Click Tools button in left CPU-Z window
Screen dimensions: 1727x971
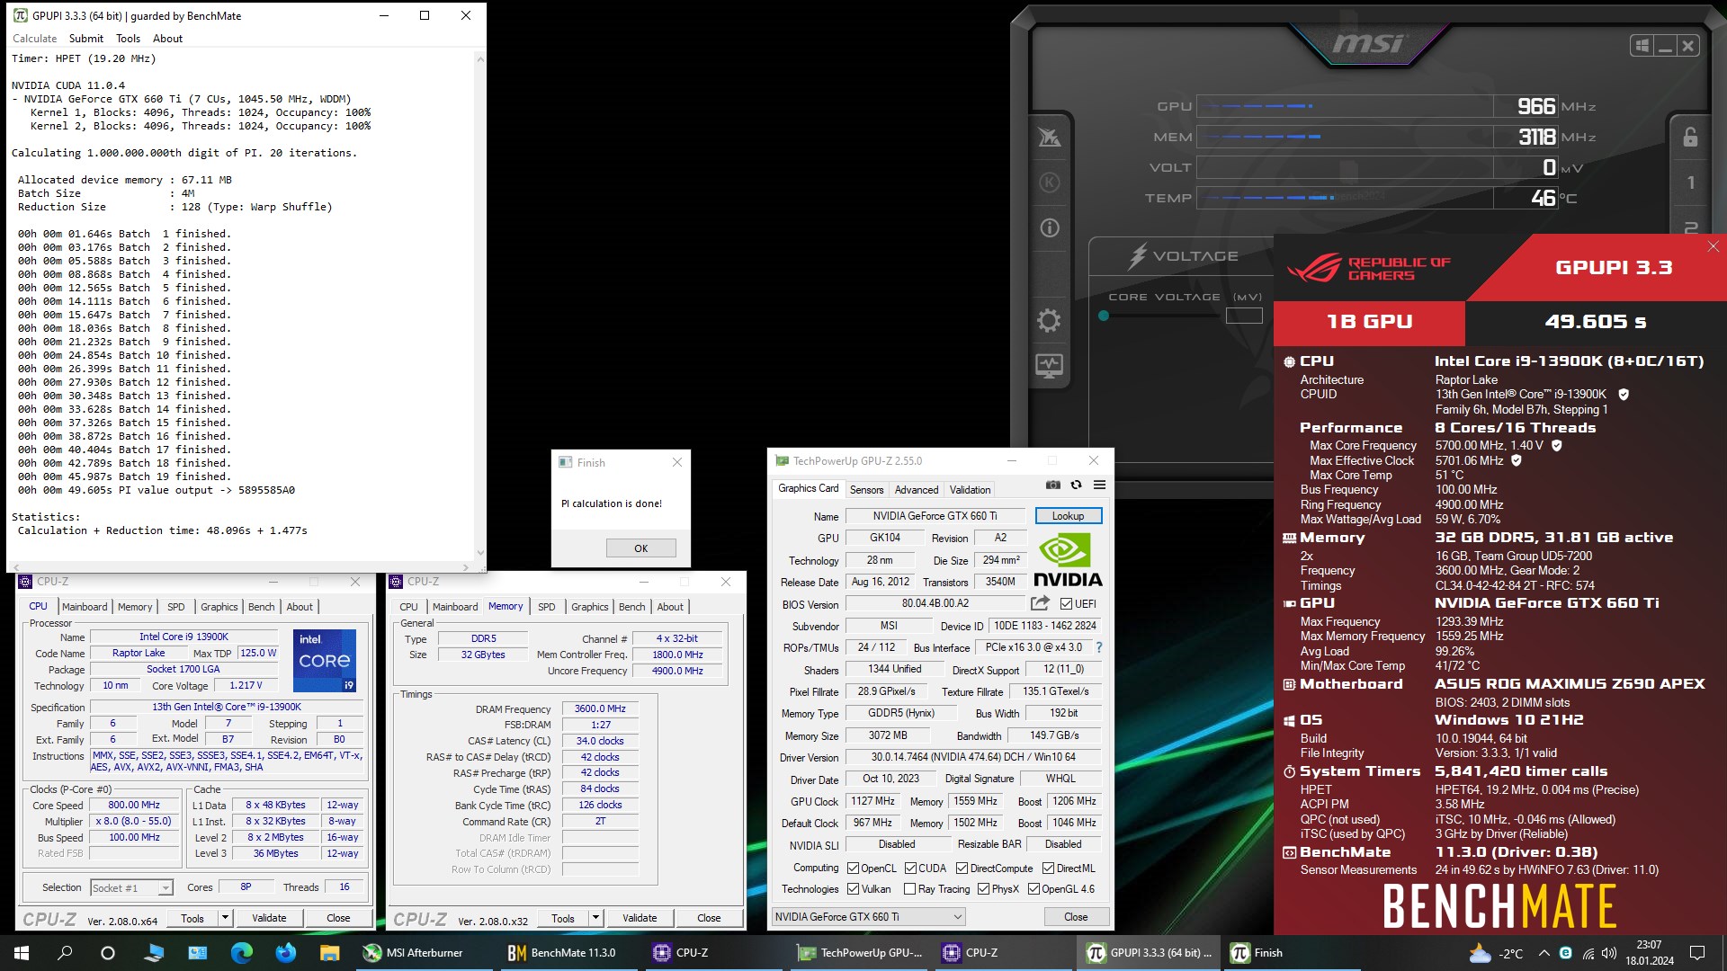pos(192,918)
